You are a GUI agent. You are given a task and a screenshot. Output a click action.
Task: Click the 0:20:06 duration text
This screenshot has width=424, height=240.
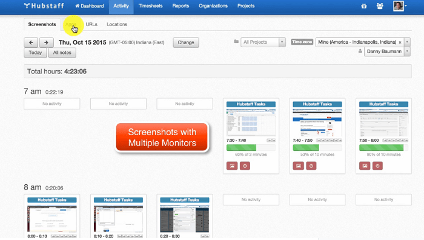point(54,188)
